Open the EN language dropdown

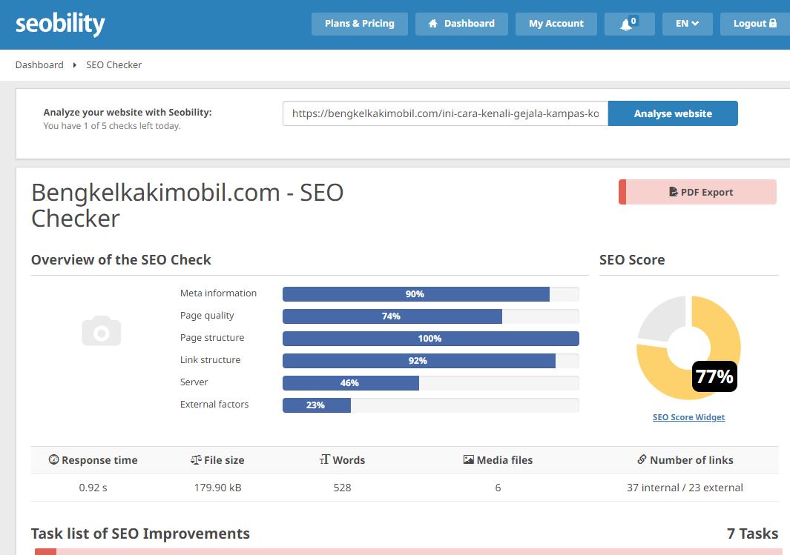[687, 24]
